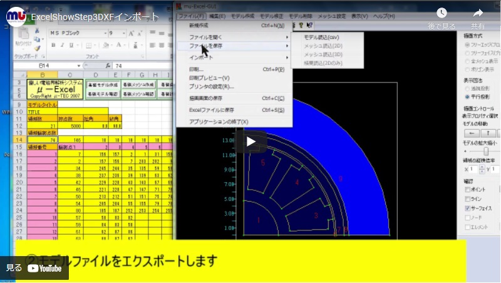The width and height of the screenshot is (501, 283).
Task: Click the borders icon in Excel ribbon
Action: (x=89, y=45)
